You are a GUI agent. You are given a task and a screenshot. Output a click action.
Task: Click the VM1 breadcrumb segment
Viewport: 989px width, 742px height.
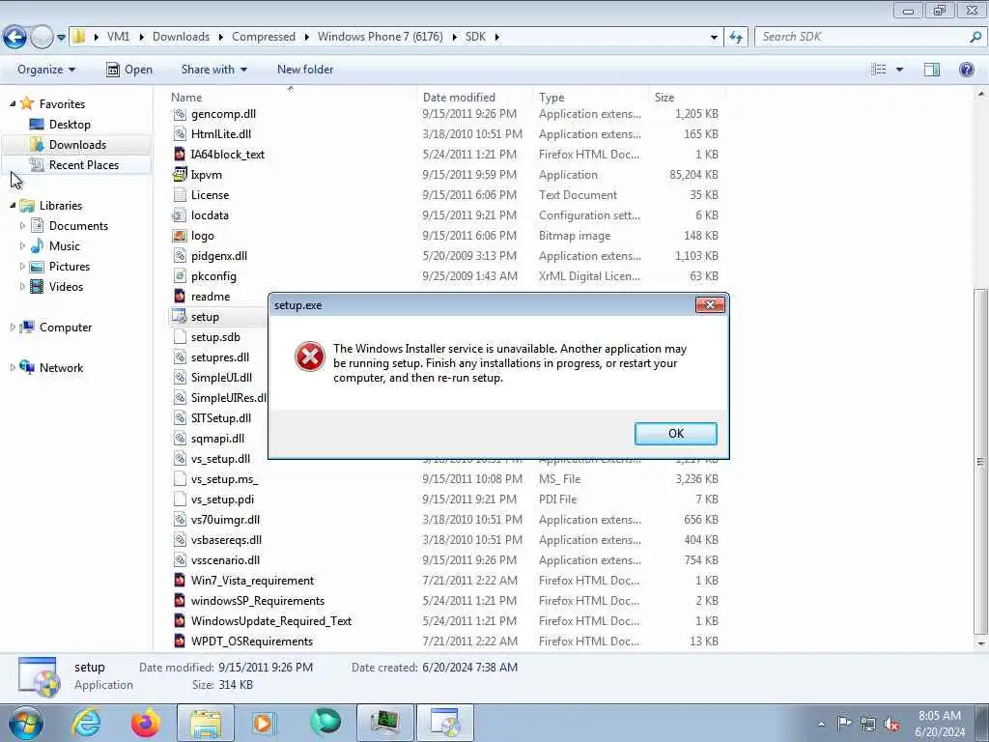tap(118, 37)
